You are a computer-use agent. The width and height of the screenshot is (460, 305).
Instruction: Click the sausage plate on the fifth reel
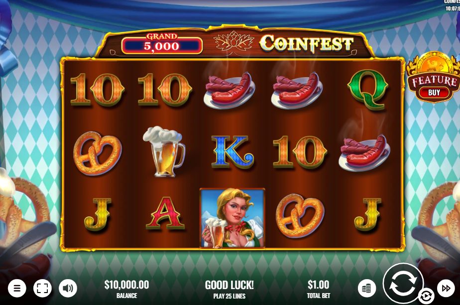(364, 152)
